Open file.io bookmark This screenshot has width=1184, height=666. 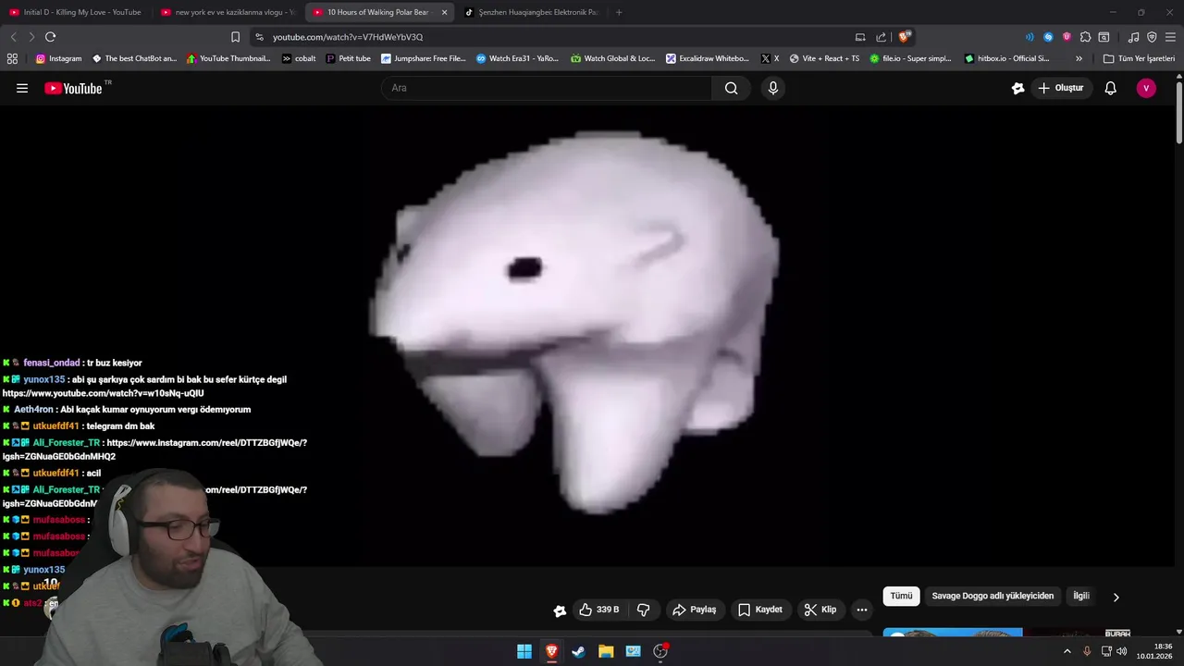tap(910, 58)
